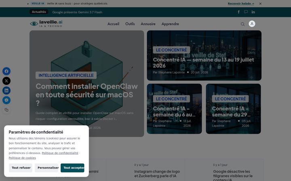Click Personnaliser cookie button
291x181 pixels.
click(46, 168)
